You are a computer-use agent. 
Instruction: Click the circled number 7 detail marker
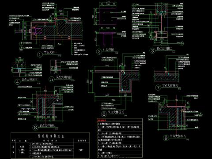(x=158, y=87)
